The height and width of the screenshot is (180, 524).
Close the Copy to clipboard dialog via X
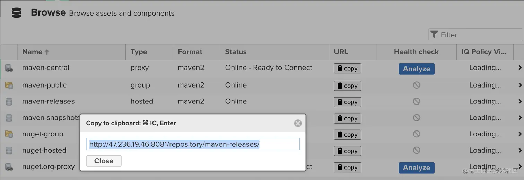pos(298,123)
